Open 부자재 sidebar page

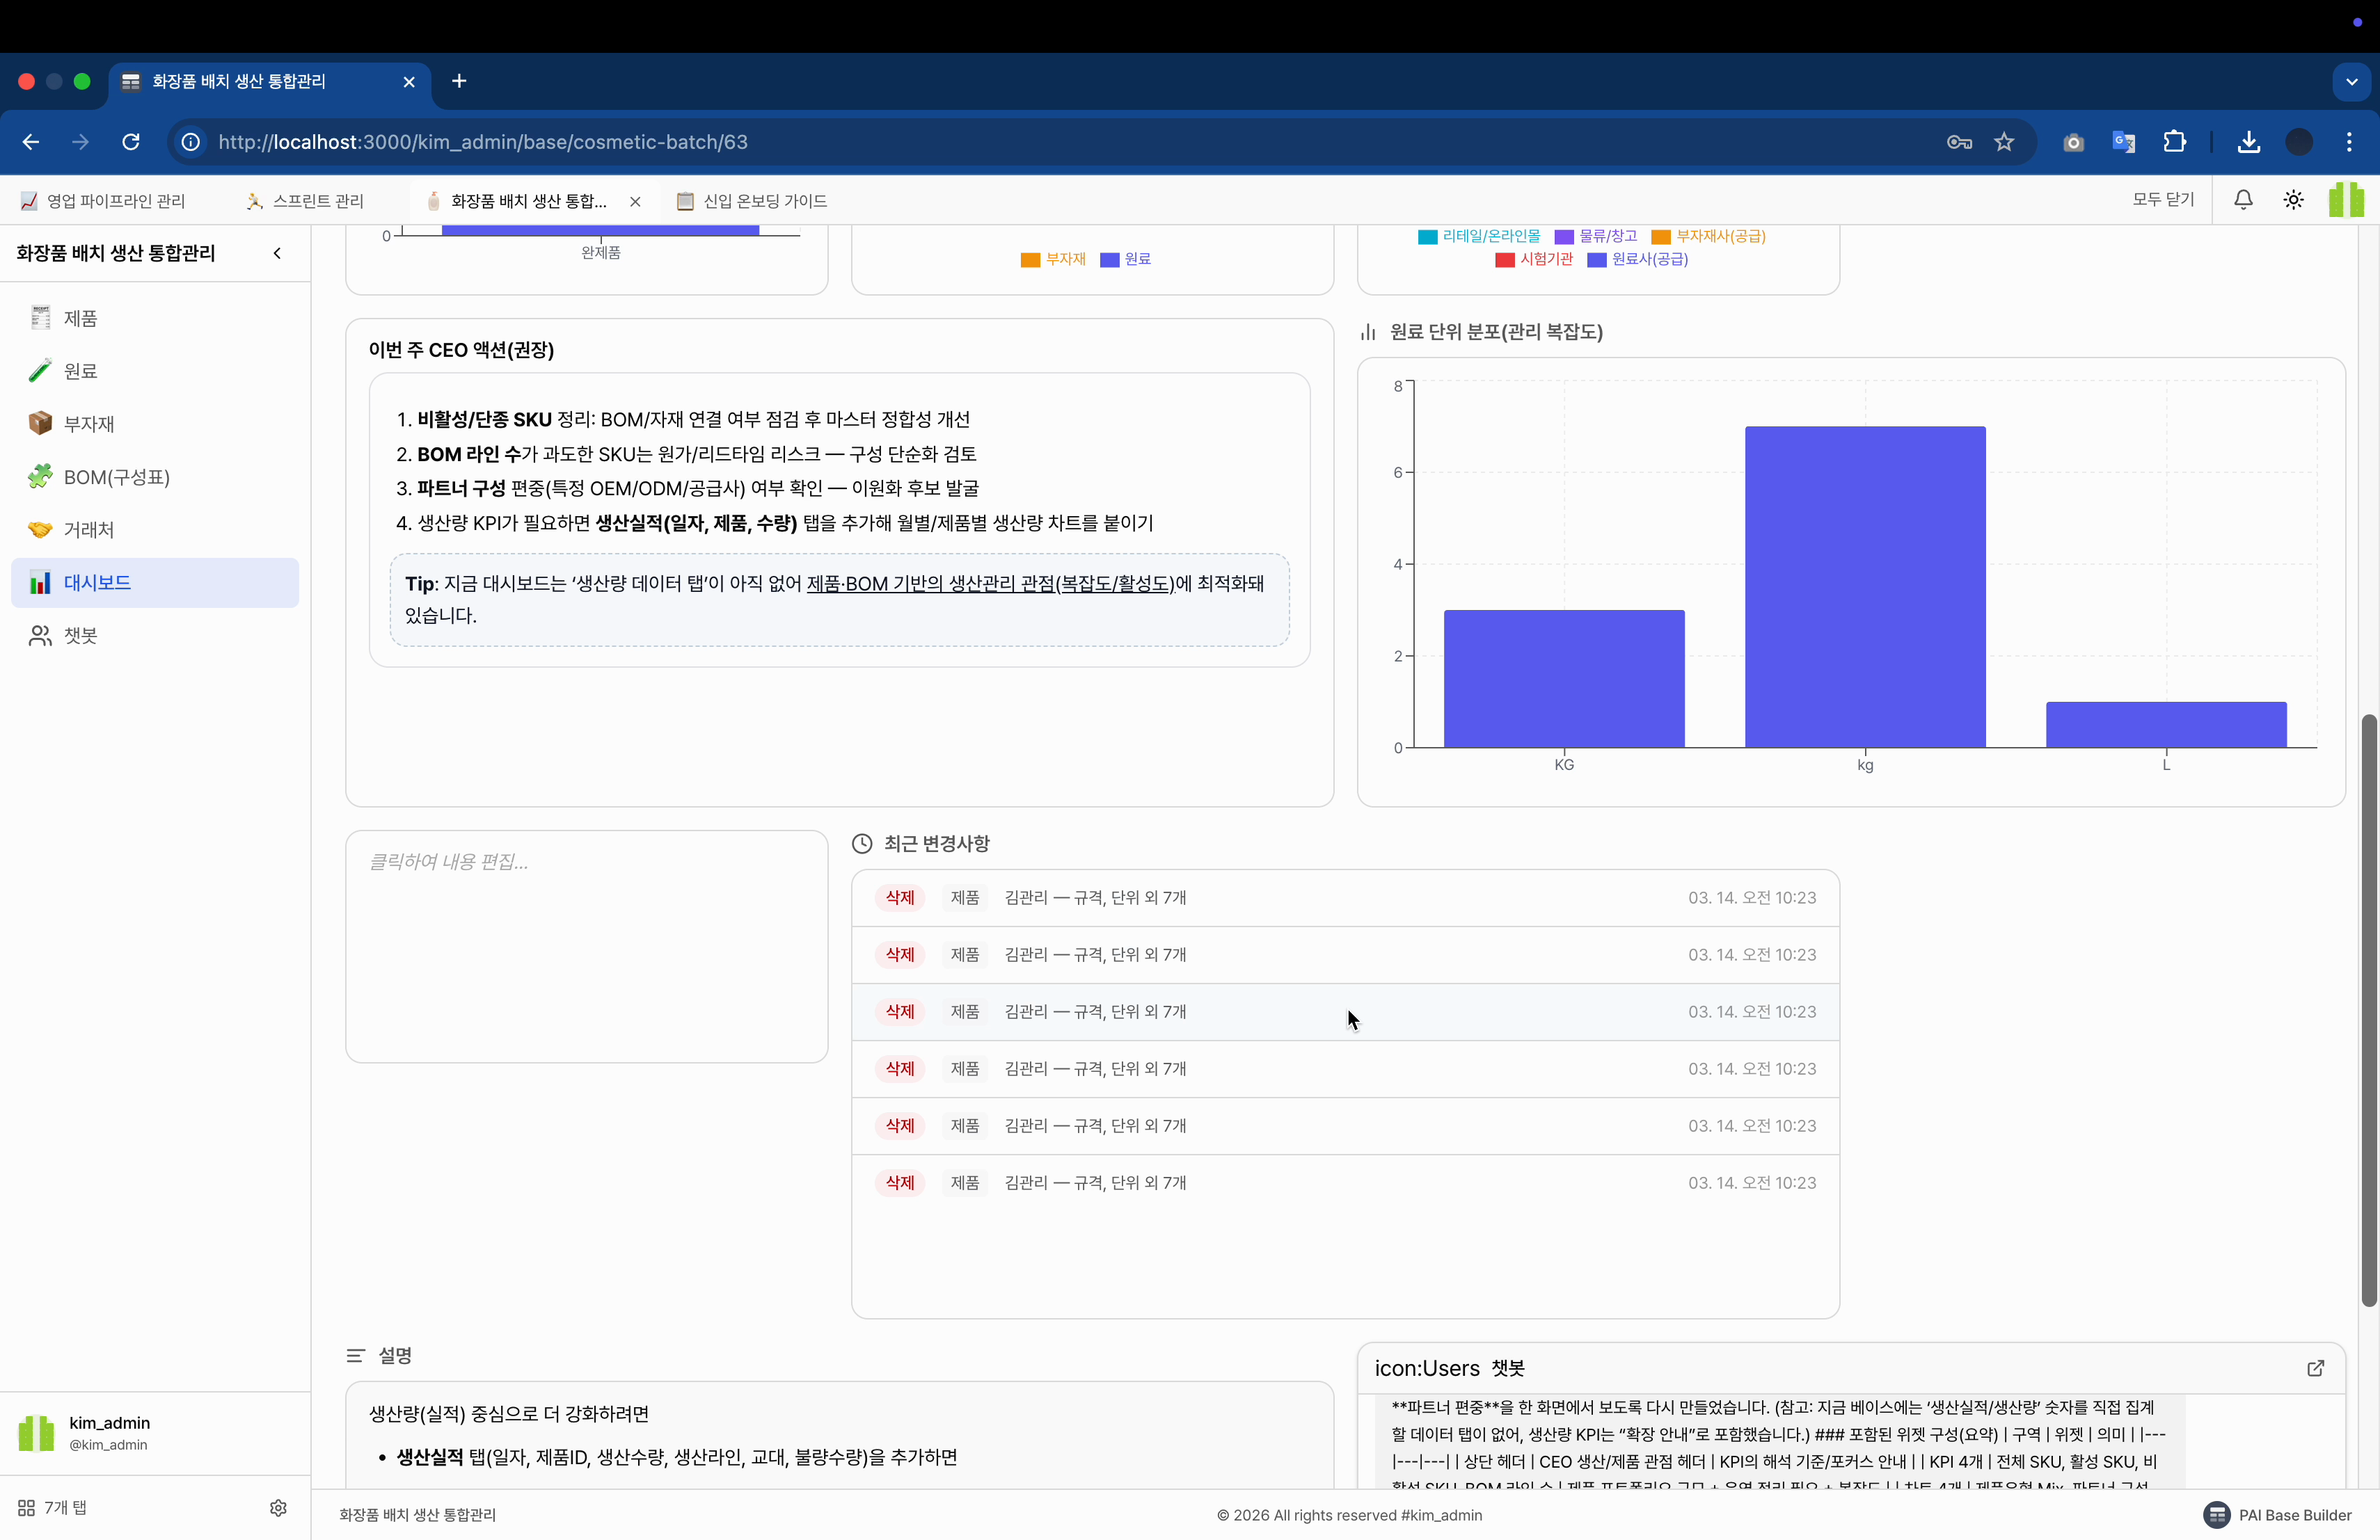tap(88, 424)
